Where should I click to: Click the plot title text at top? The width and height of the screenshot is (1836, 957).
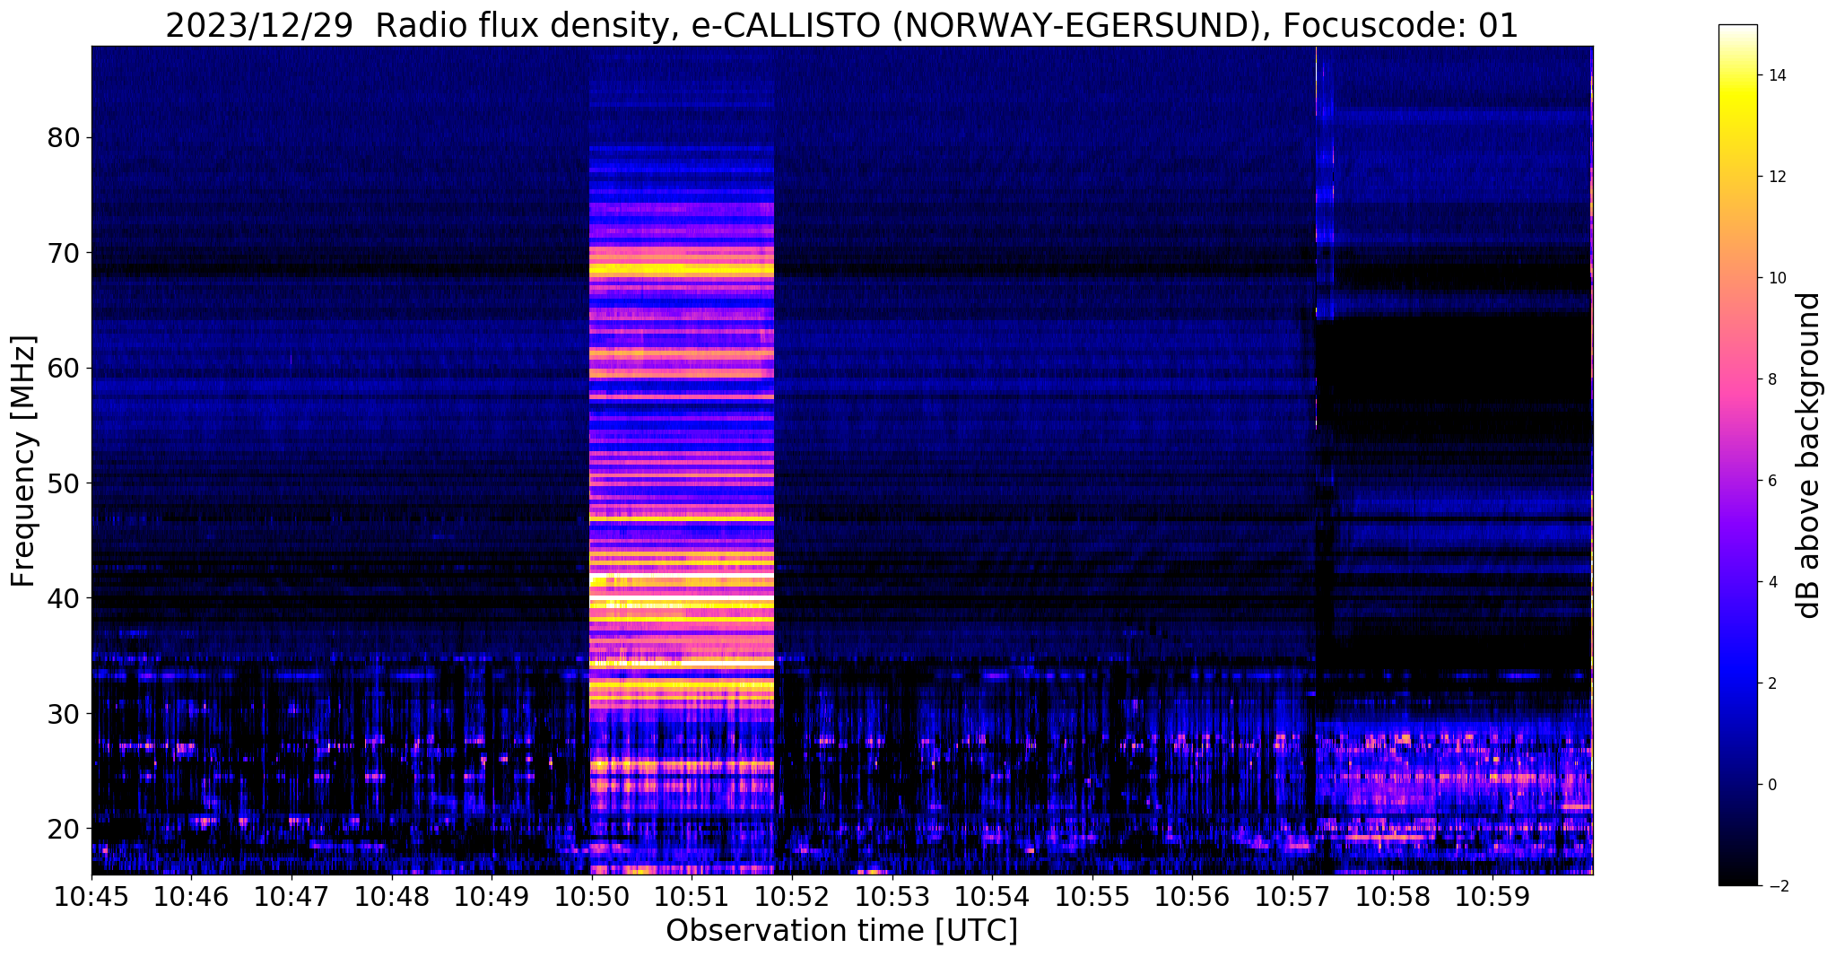[x=841, y=25]
